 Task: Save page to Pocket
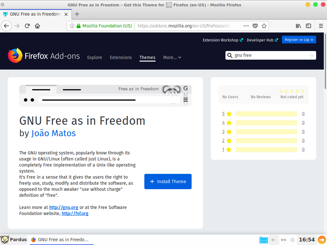pyautogui.click(x=255, y=26)
